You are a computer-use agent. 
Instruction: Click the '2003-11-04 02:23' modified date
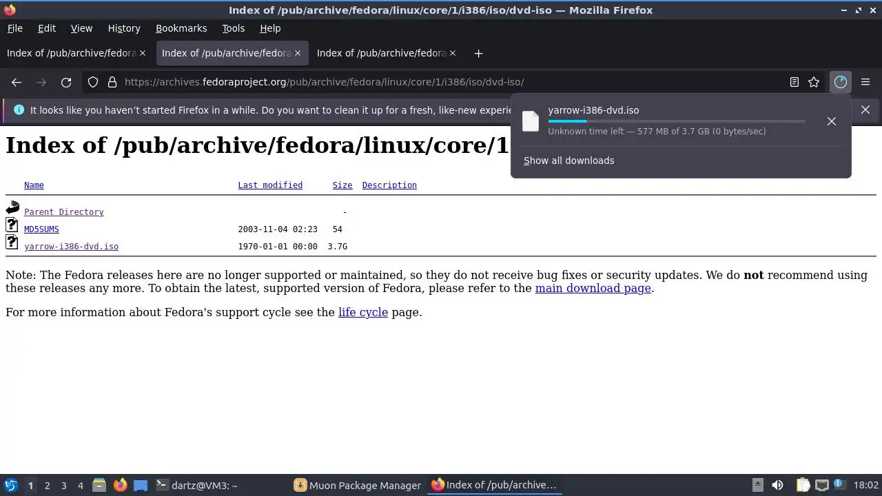point(278,229)
